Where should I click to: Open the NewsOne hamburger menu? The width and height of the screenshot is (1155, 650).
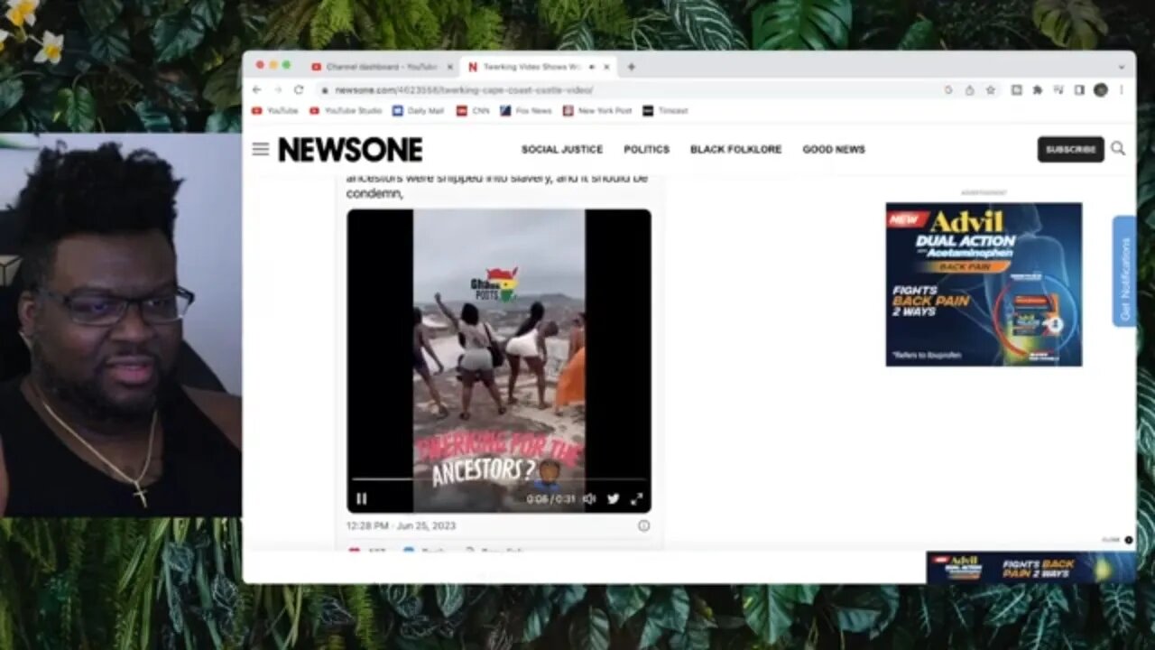261,149
